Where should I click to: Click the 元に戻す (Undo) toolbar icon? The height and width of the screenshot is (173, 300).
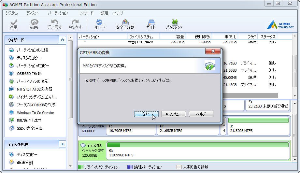pyautogui.click(x=54, y=24)
